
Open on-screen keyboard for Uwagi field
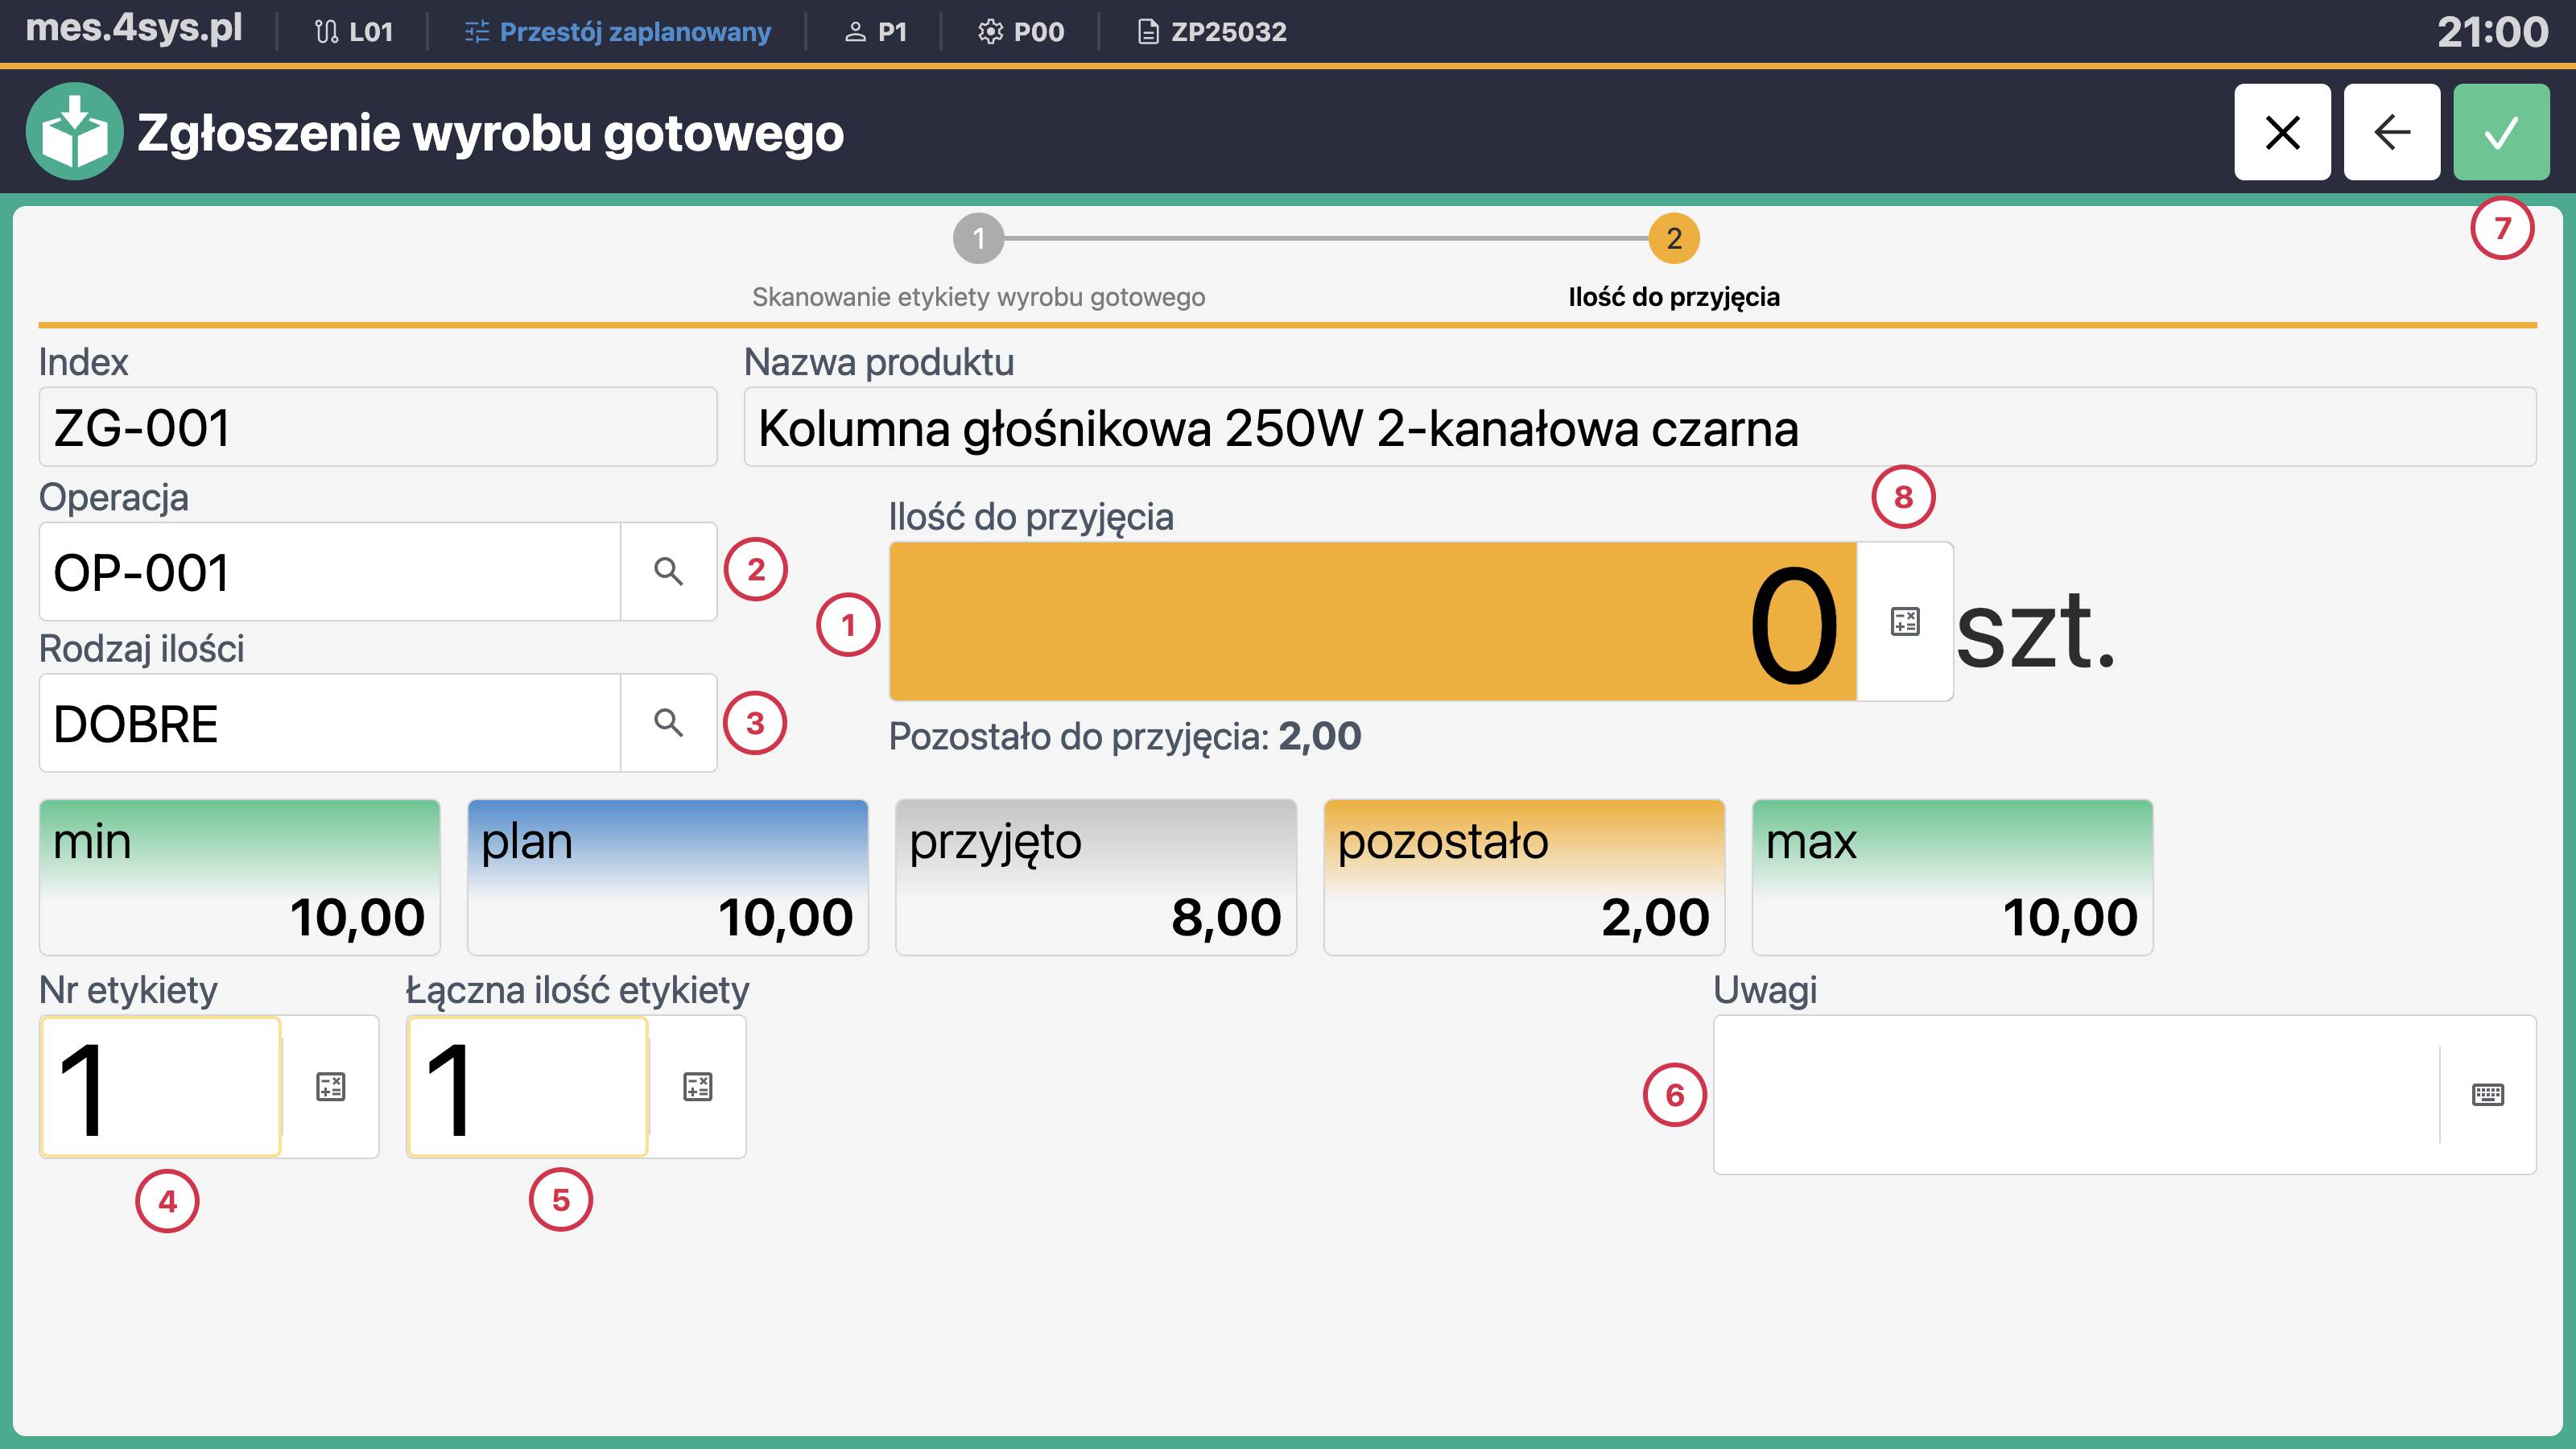point(2487,1095)
